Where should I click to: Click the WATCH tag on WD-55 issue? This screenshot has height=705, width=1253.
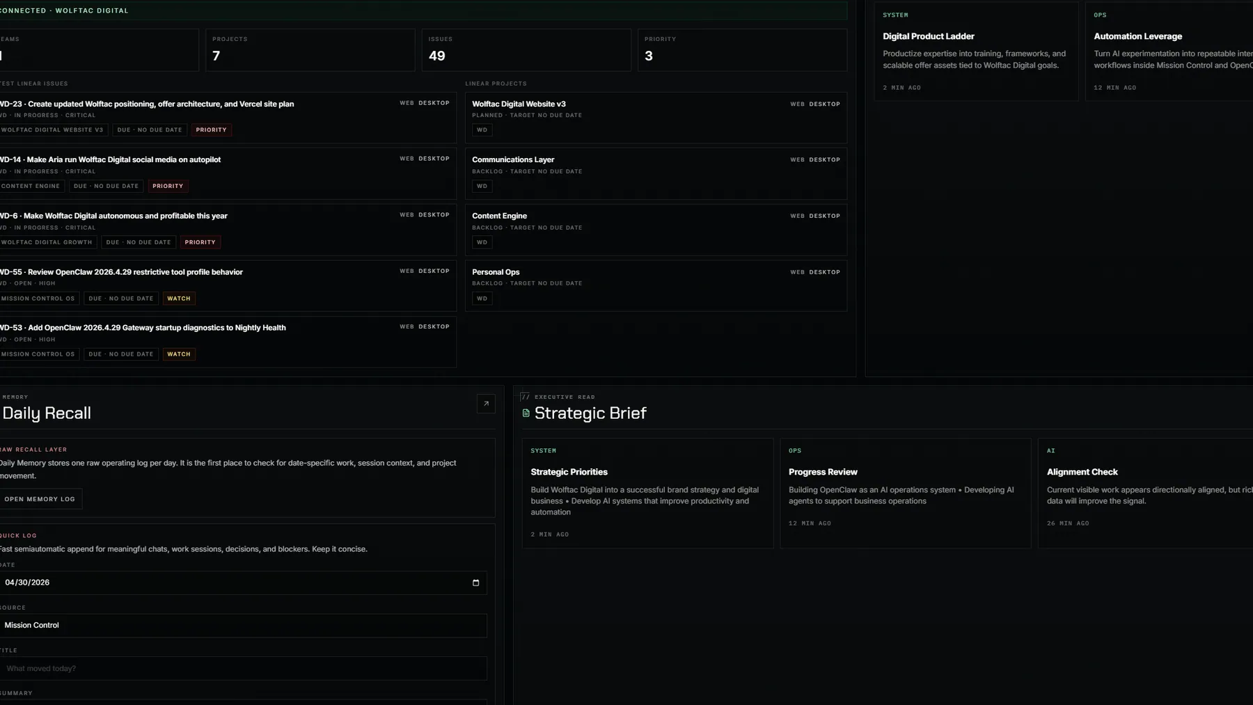(x=179, y=299)
